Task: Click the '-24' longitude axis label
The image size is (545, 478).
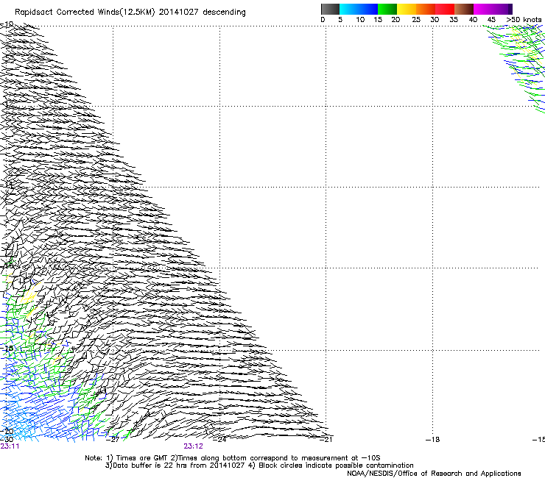Action: (221, 440)
